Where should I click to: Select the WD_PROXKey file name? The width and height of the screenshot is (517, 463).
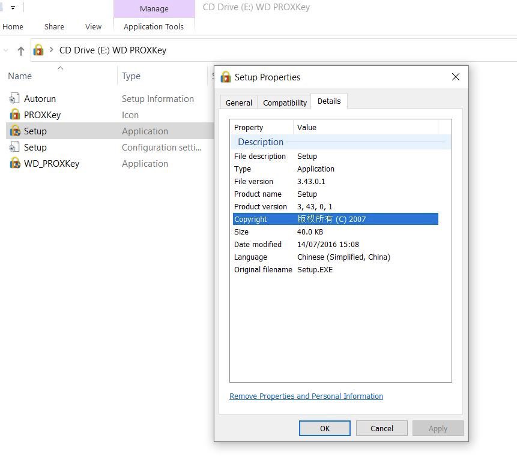click(x=52, y=164)
